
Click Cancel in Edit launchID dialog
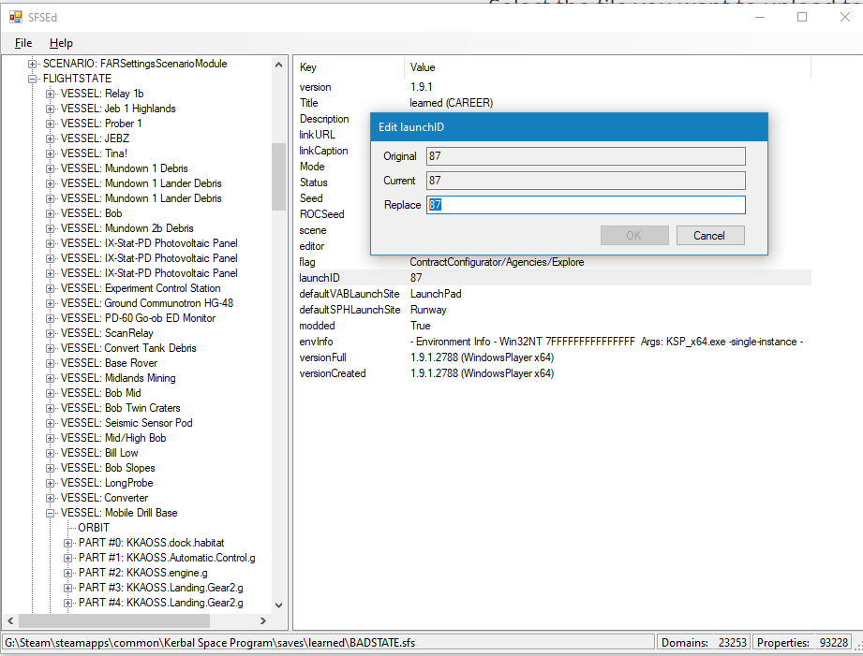point(709,236)
